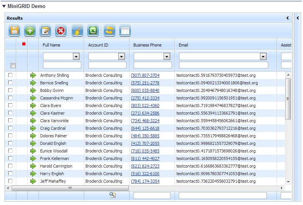Screen dimensions: 303x205
Task: Click the broom Clear filters icon
Action: tap(77, 31)
